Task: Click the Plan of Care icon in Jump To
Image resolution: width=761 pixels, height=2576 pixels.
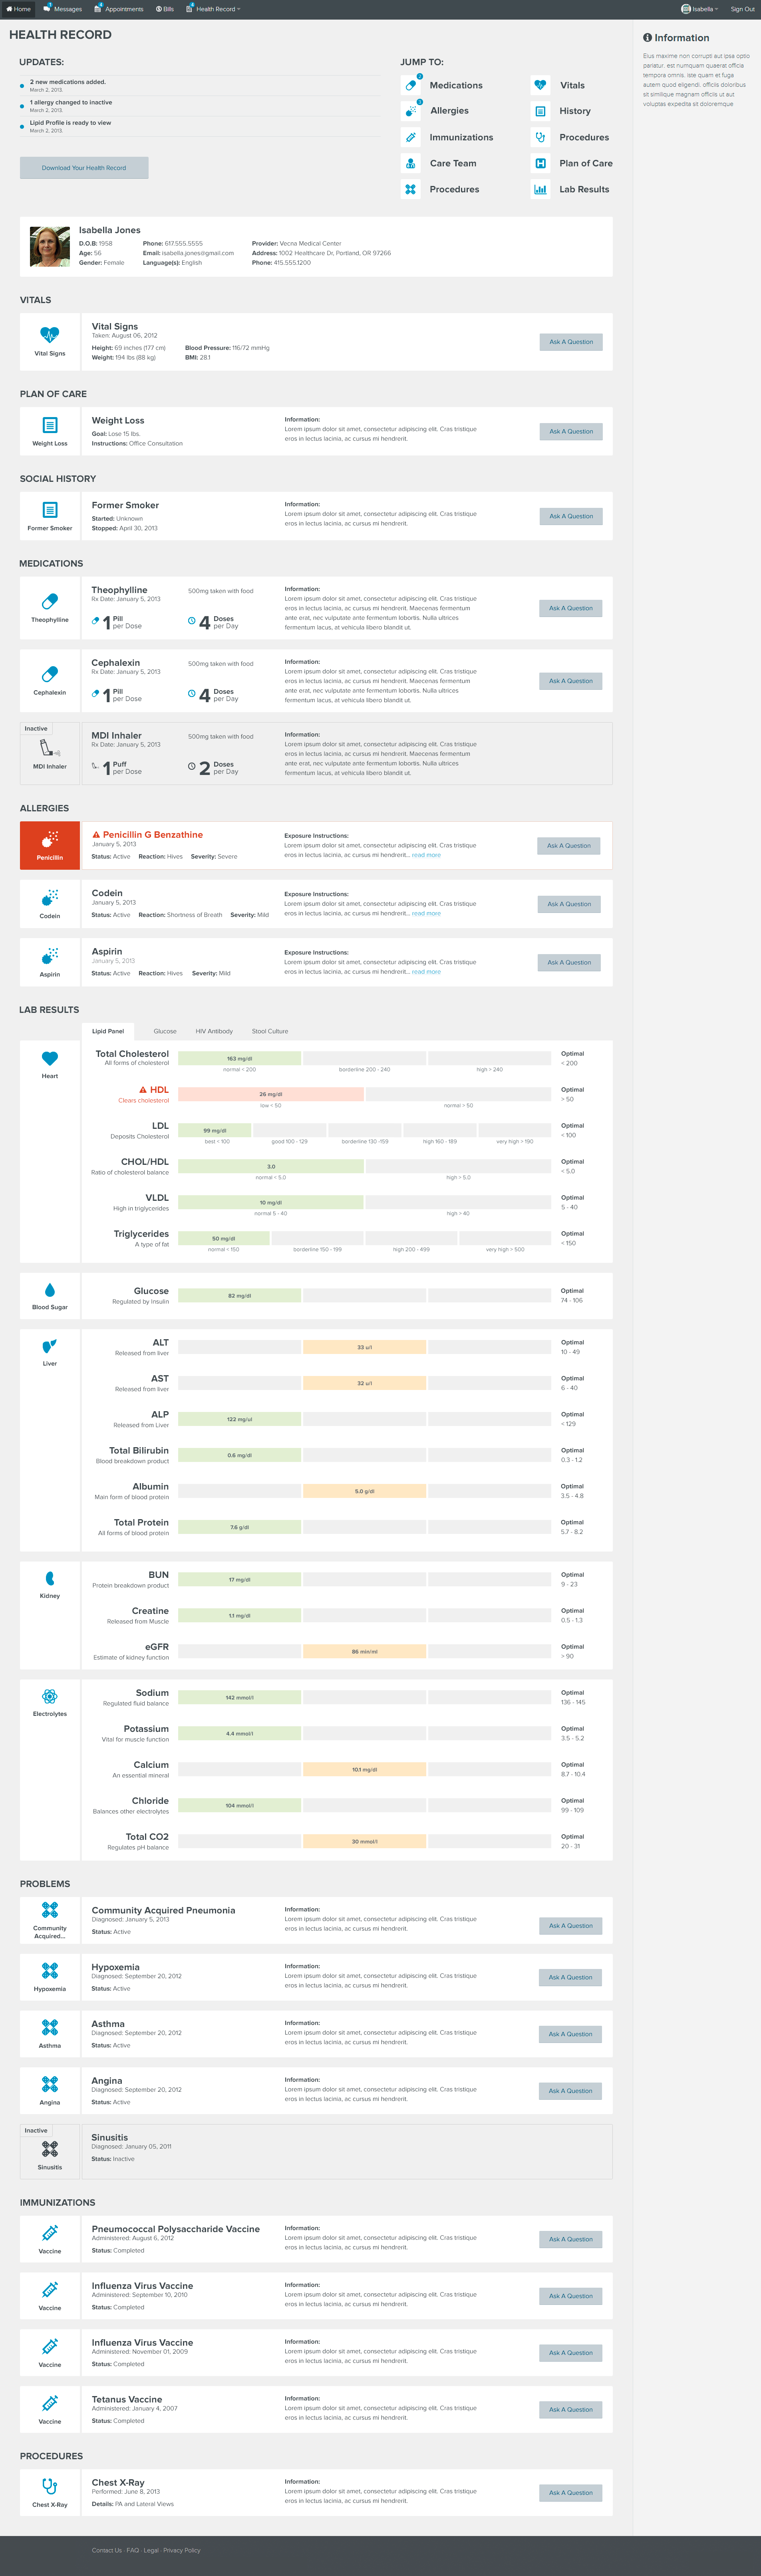Action: (540, 163)
